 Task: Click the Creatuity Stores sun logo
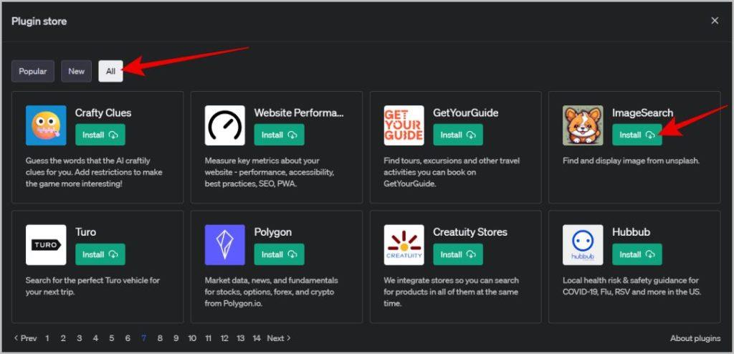click(x=404, y=245)
